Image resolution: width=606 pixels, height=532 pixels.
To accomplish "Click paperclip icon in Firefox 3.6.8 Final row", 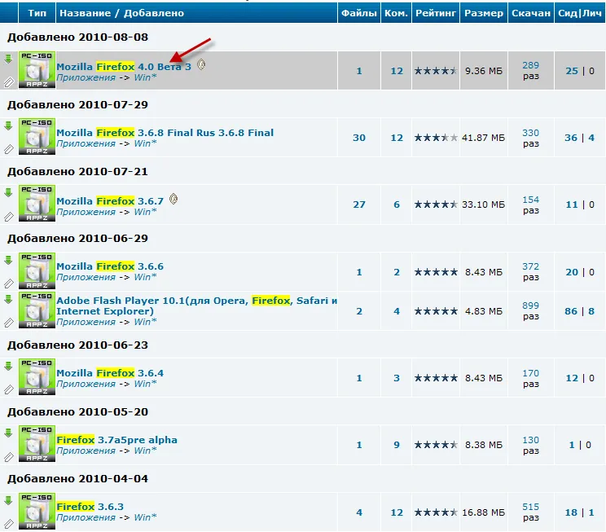I will [8, 149].
